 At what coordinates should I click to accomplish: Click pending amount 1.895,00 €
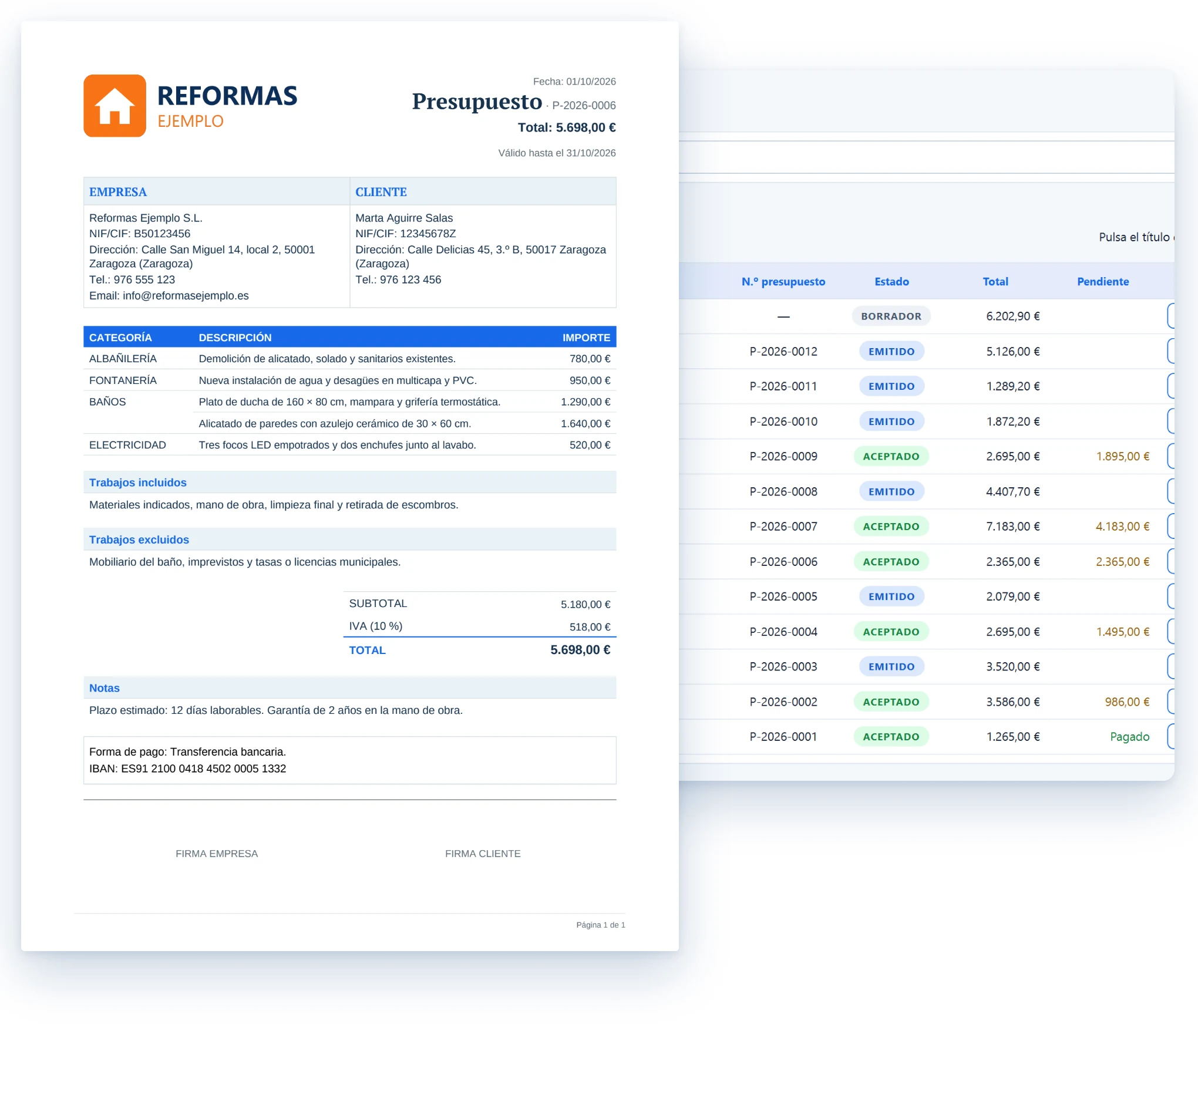[x=1122, y=456]
